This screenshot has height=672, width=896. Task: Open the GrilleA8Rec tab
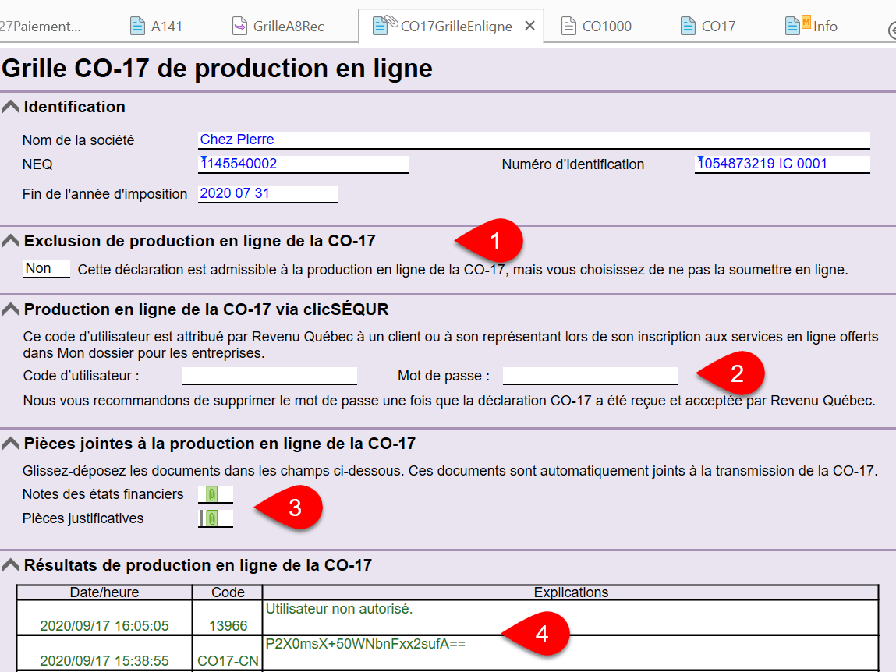pos(278,27)
